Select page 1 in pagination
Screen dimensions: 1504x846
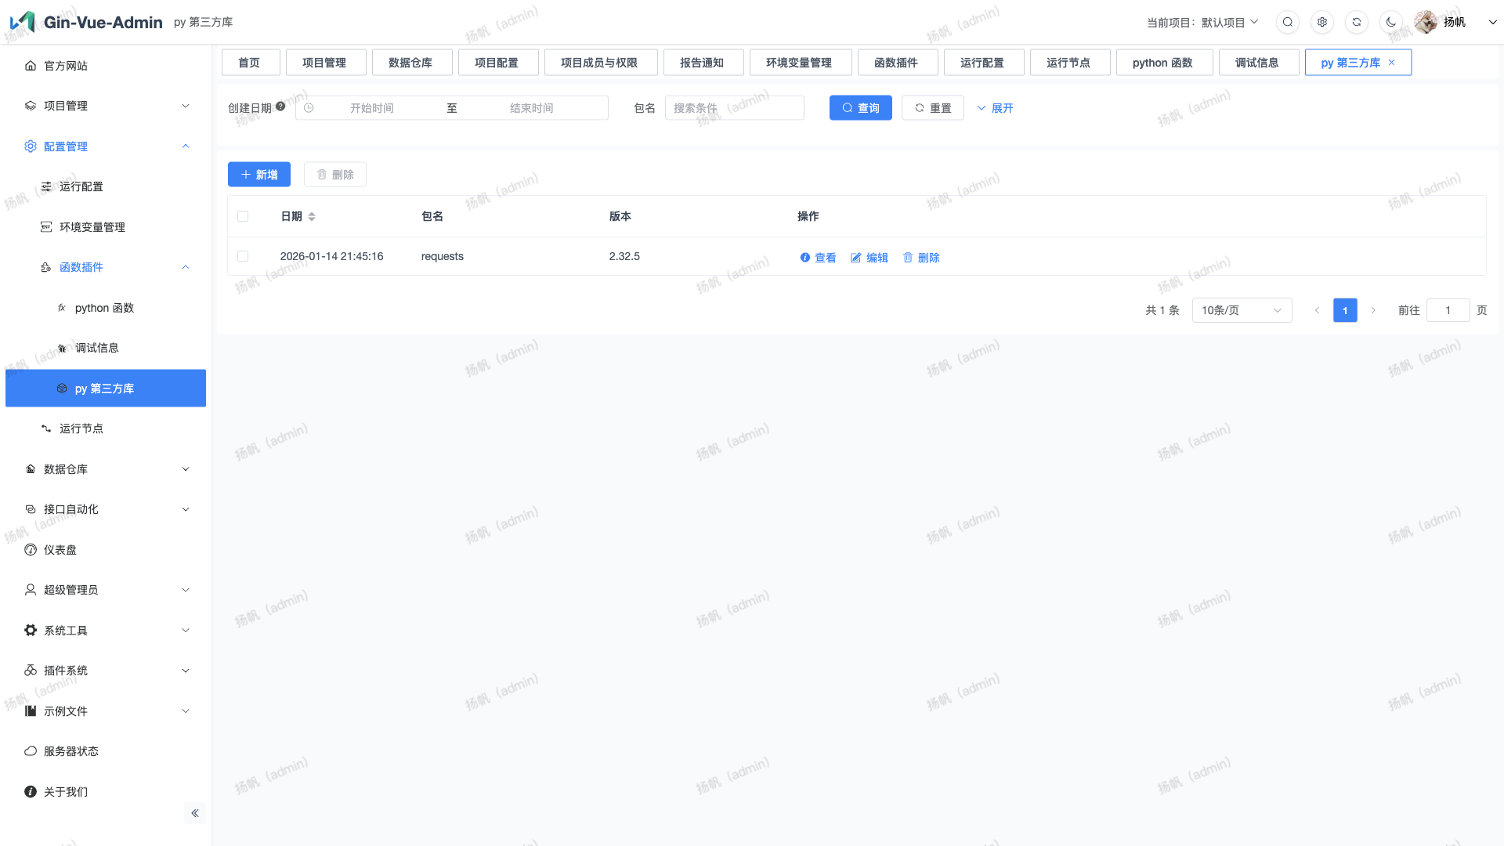point(1345,310)
